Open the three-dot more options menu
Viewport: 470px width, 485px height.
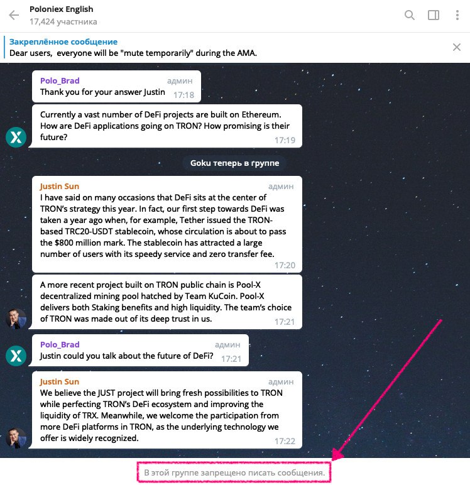tap(457, 15)
